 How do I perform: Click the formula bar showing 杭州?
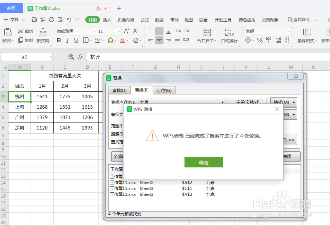click(208, 57)
